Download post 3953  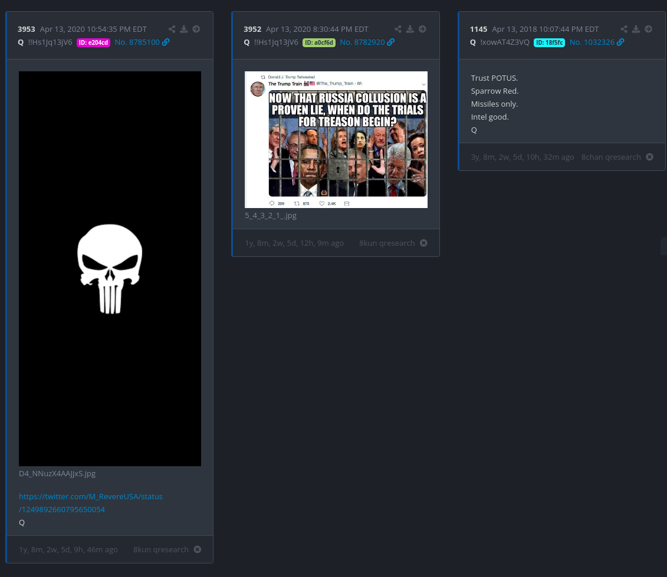pyautogui.click(x=184, y=29)
